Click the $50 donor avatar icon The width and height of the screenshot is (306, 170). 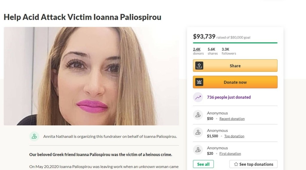coord(198,115)
